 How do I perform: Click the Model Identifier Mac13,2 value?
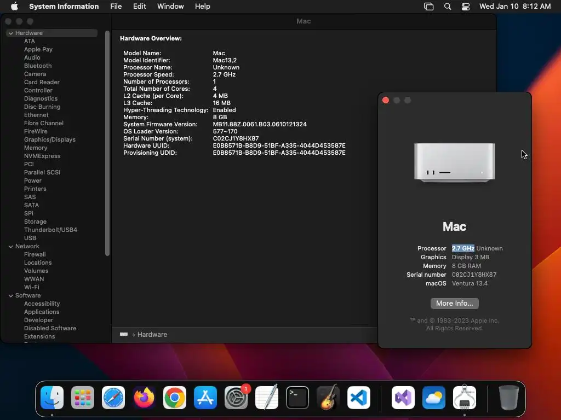tap(225, 60)
